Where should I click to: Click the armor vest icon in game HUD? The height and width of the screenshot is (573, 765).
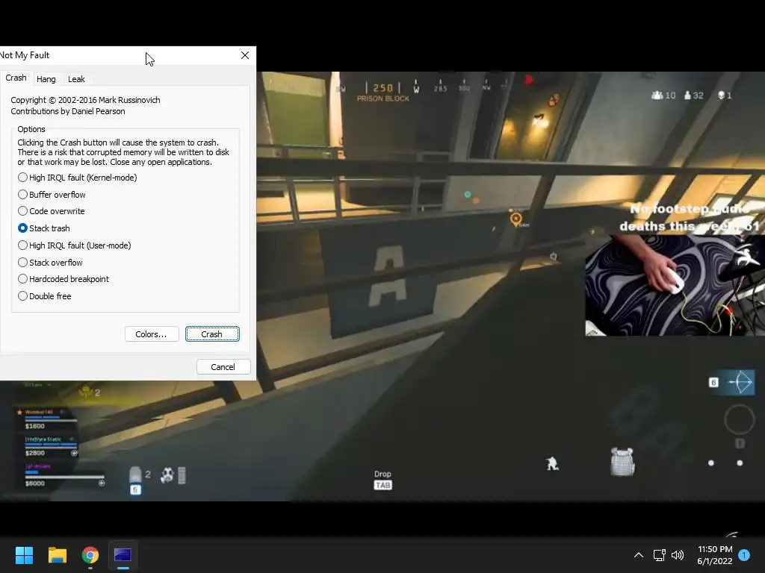622,461
